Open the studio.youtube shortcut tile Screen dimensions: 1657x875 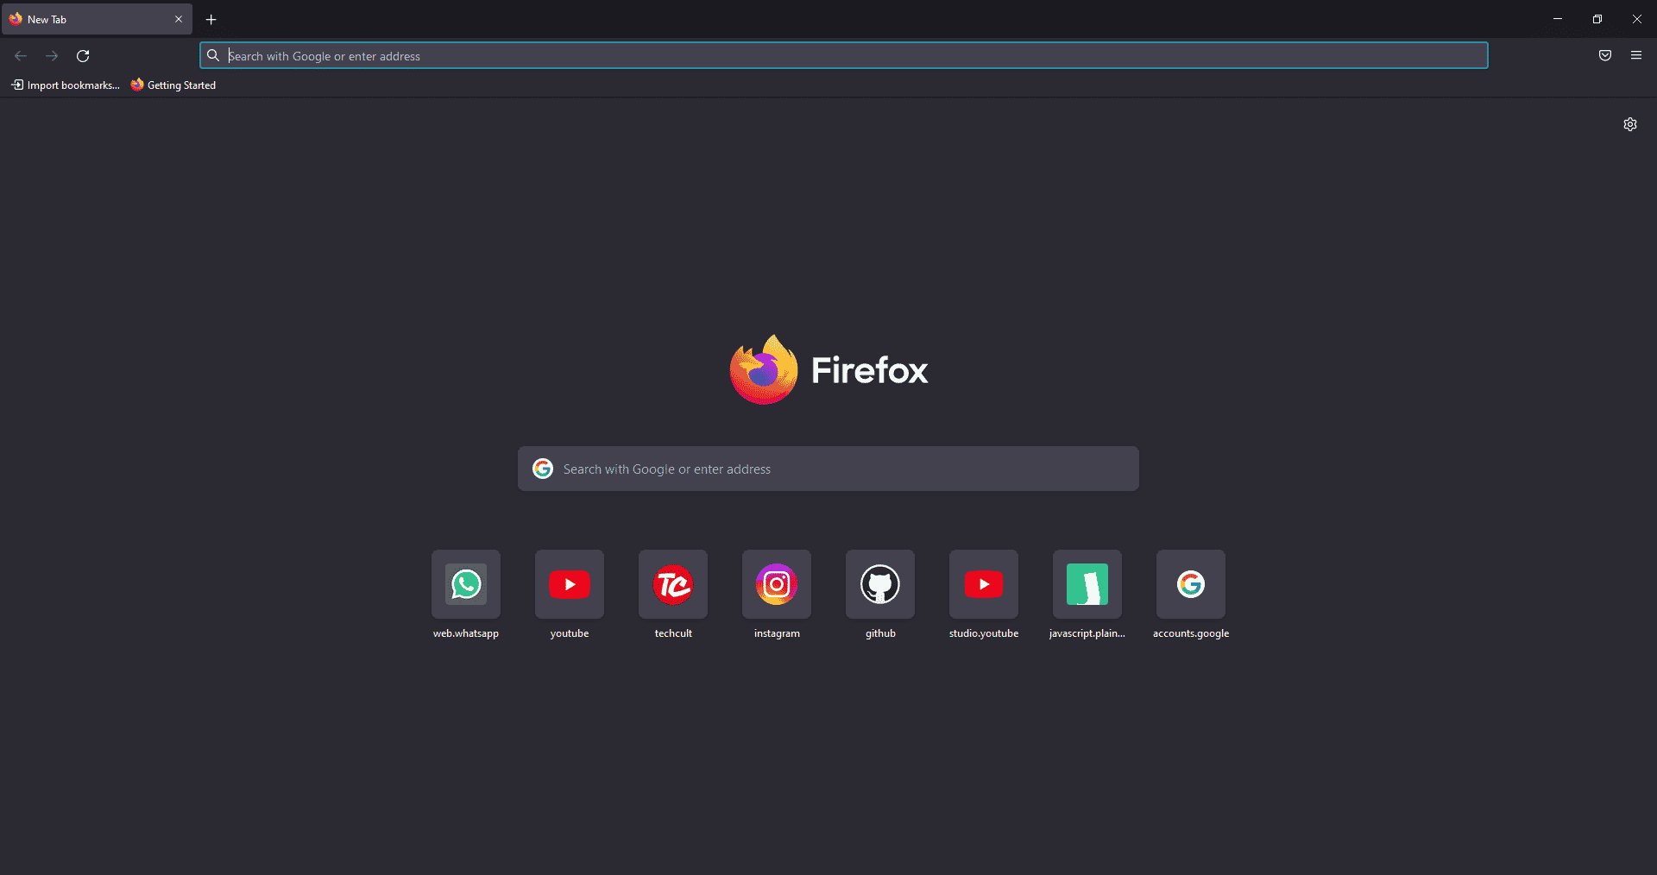(984, 584)
